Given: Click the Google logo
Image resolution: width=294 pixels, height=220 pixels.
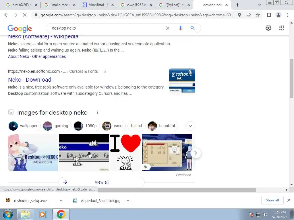Looking at the screenshot, I should pyautogui.click(x=20, y=29).
